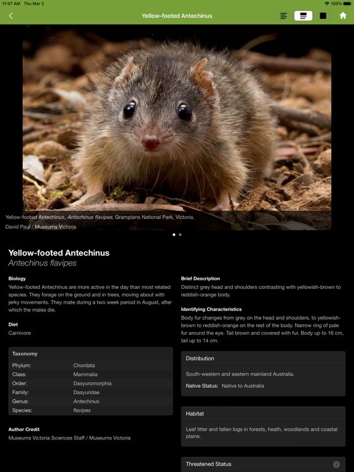Image resolution: width=354 pixels, height=472 pixels.
Task: Switch to full image layout icon
Action: 323,15
